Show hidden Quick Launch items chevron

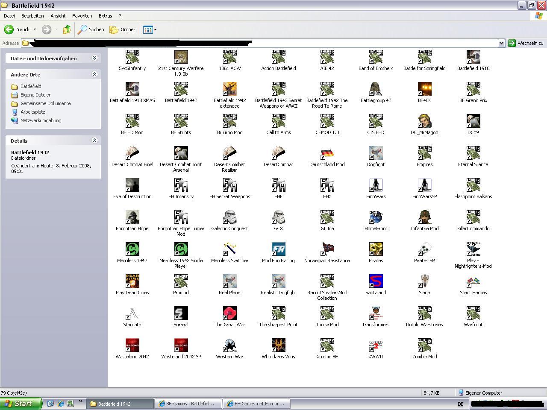point(80,401)
